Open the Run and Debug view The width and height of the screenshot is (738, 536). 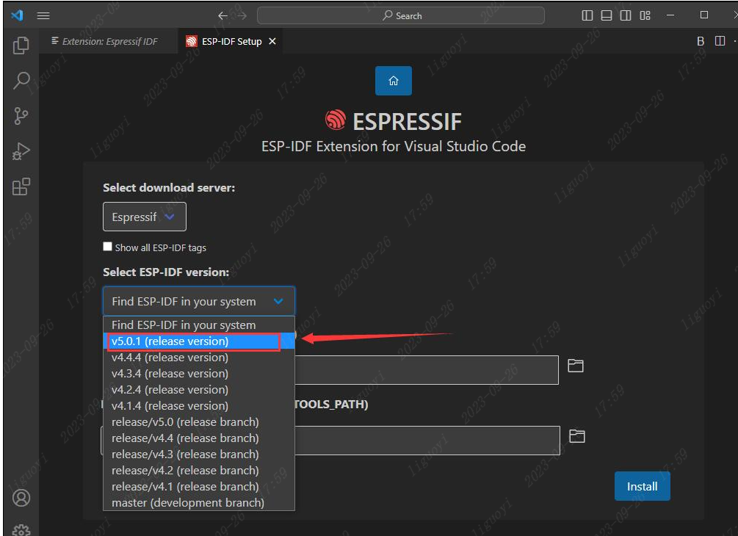pos(21,151)
